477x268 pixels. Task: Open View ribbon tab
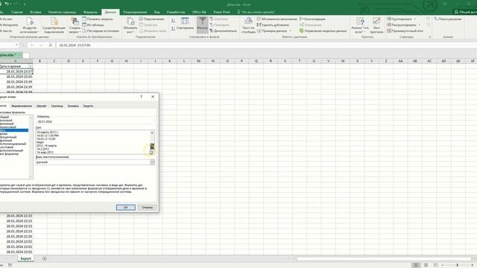coord(157,12)
